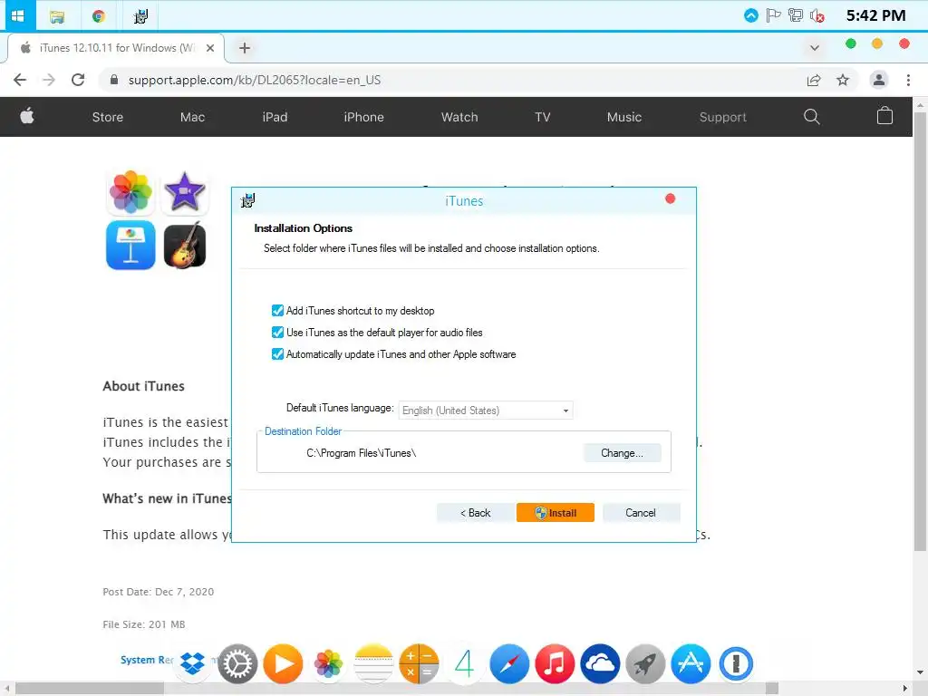Open Music app in the dock
The image size is (928, 696).
pyautogui.click(x=555, y=663)
